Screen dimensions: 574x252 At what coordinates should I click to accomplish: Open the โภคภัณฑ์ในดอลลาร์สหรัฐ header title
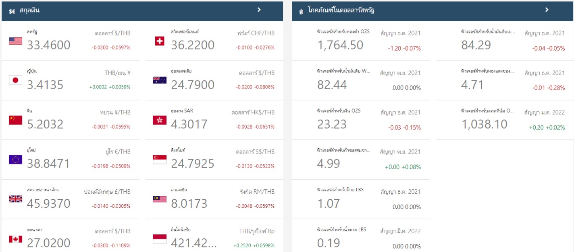(341, 10)
